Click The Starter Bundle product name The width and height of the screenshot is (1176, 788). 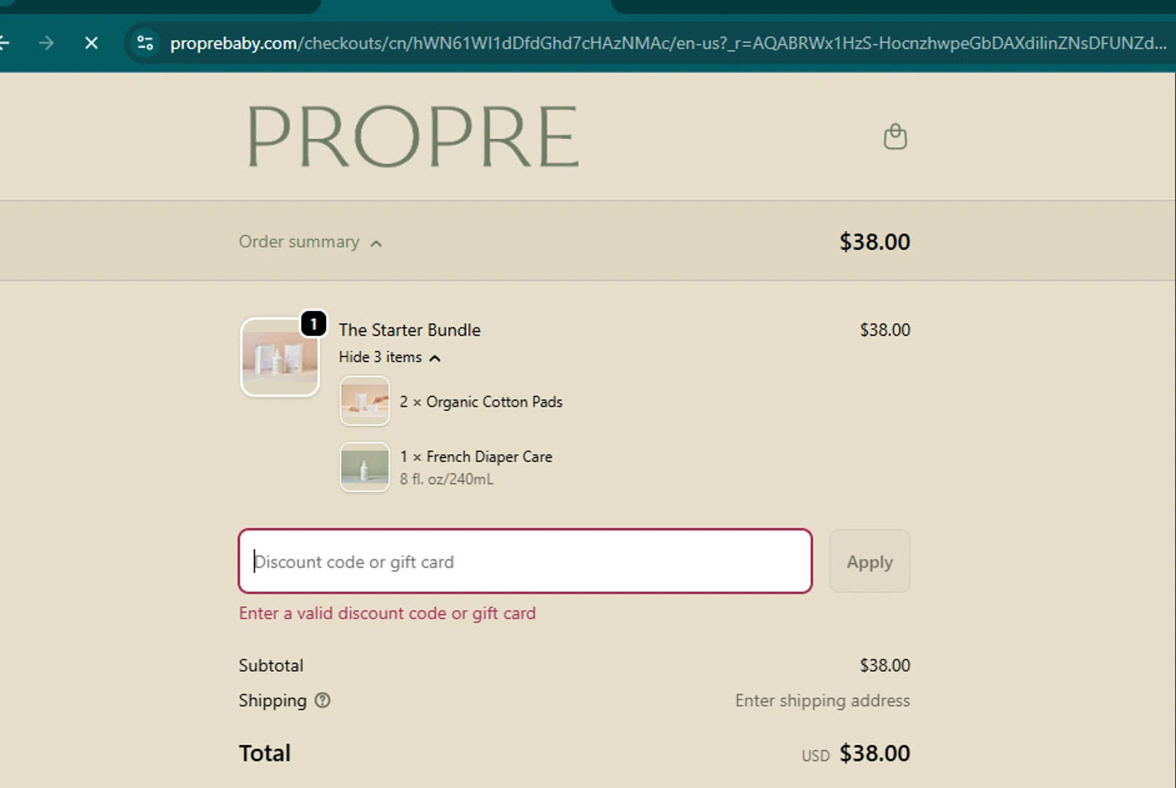tap(409, 330)
